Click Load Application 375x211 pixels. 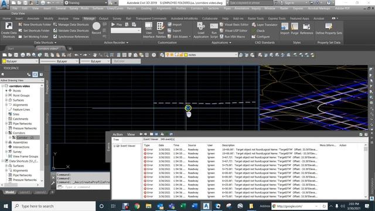201,30
